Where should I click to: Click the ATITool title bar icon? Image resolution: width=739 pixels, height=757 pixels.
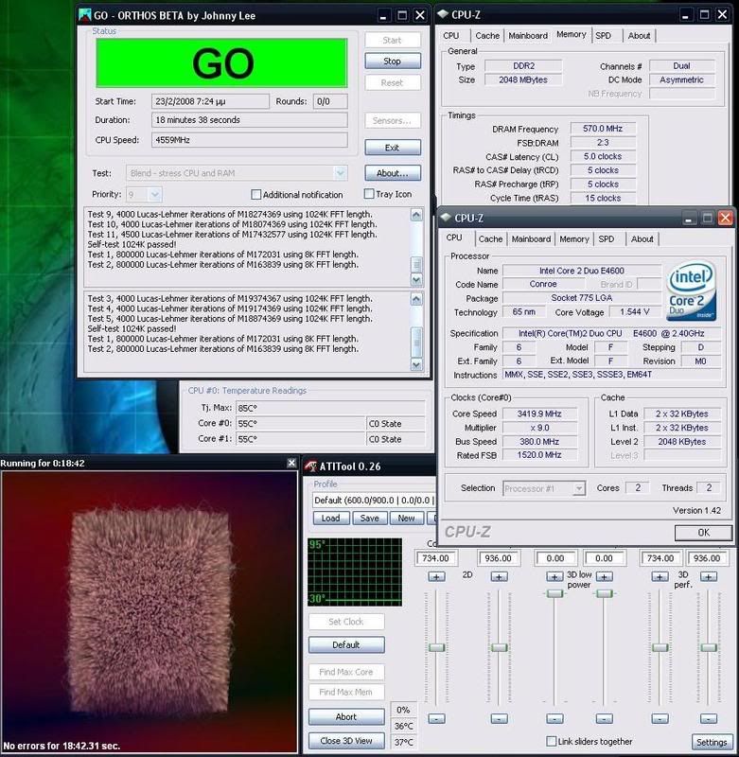tap(311, 466)
